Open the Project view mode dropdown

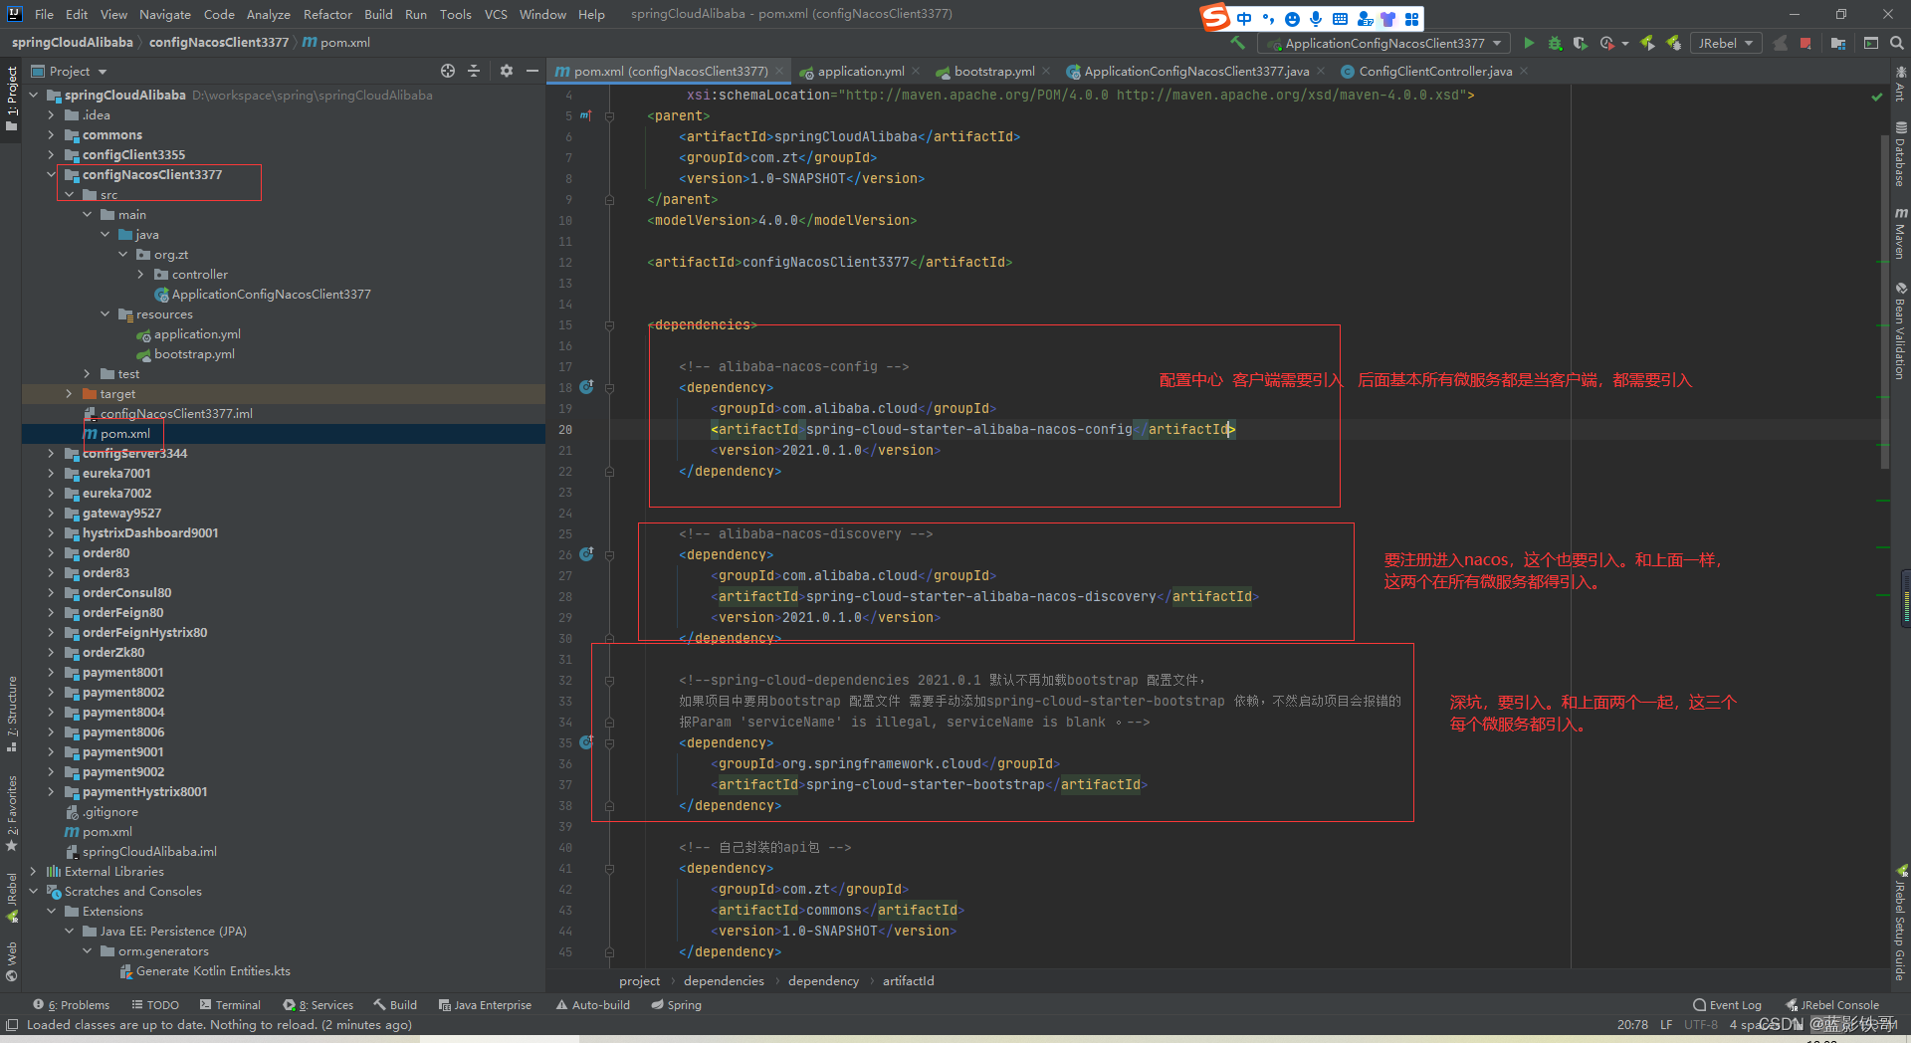pos(70,71)
